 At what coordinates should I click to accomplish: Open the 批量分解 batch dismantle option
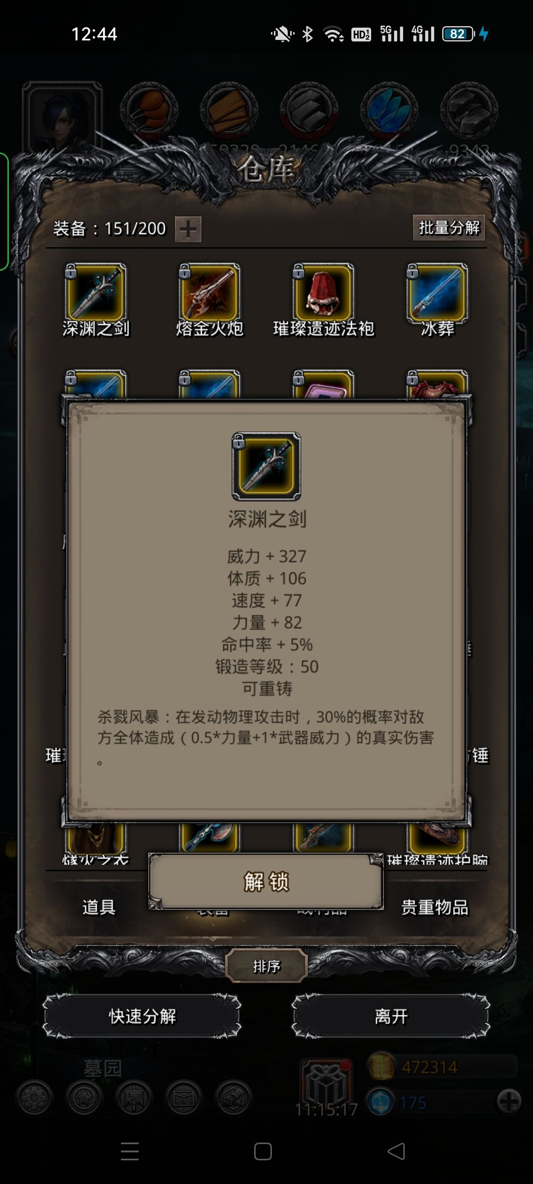click(449, 227)
